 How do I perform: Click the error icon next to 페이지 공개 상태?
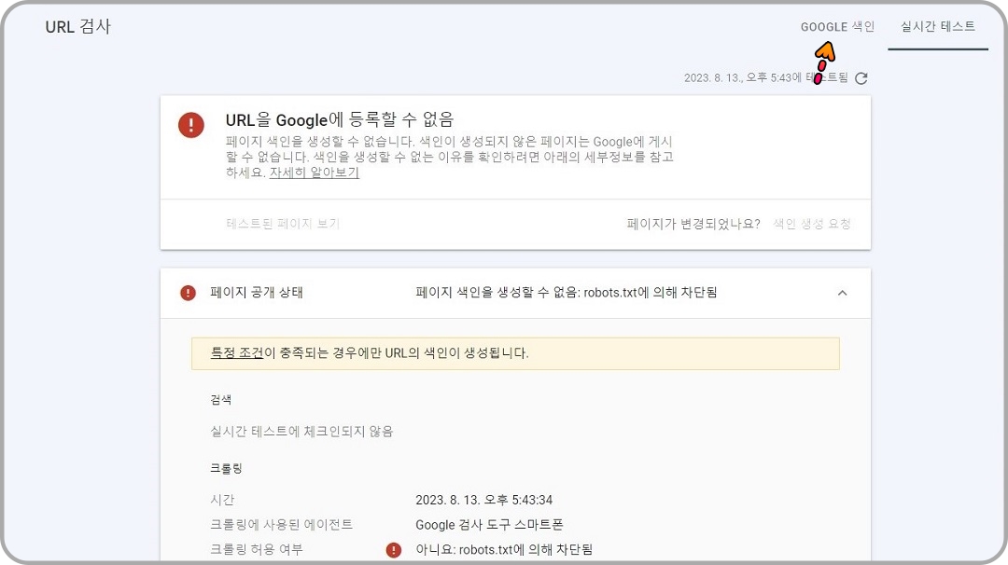[x=188, y=293]
